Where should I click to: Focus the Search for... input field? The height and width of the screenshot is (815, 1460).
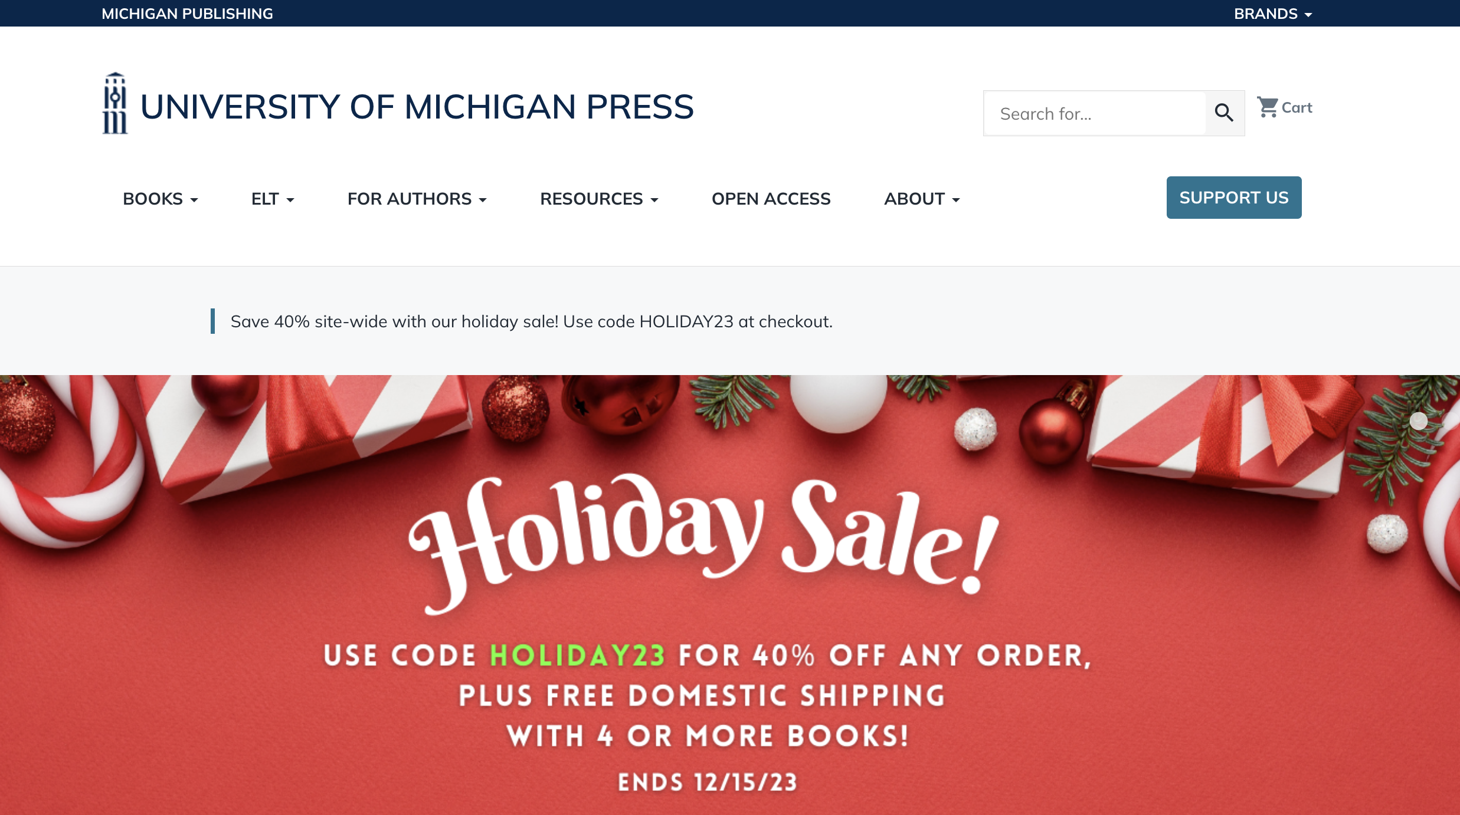tap(1095, 113)
